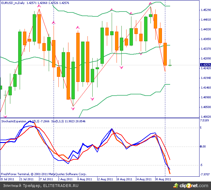Image resolution: width=211 pixels, height=190 pixels.
Task: Click the down fractal arrow below the early-August low
Action: click(73, 108)
